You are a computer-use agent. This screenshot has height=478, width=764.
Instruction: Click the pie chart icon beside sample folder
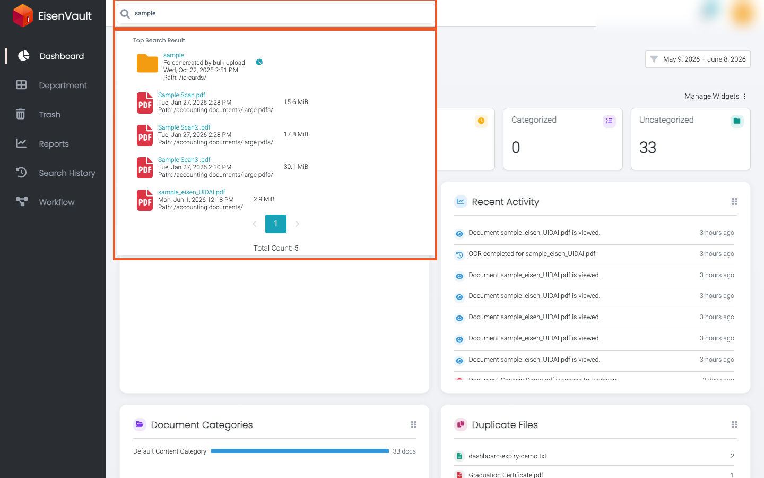coord(259,62)
